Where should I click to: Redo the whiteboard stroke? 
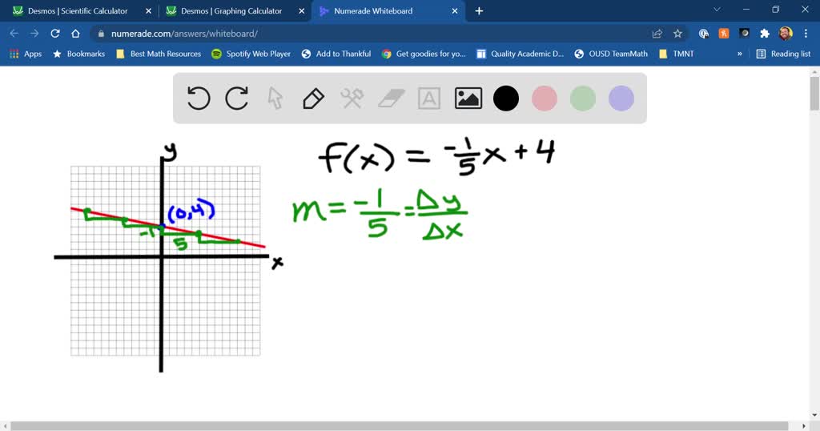236,99
